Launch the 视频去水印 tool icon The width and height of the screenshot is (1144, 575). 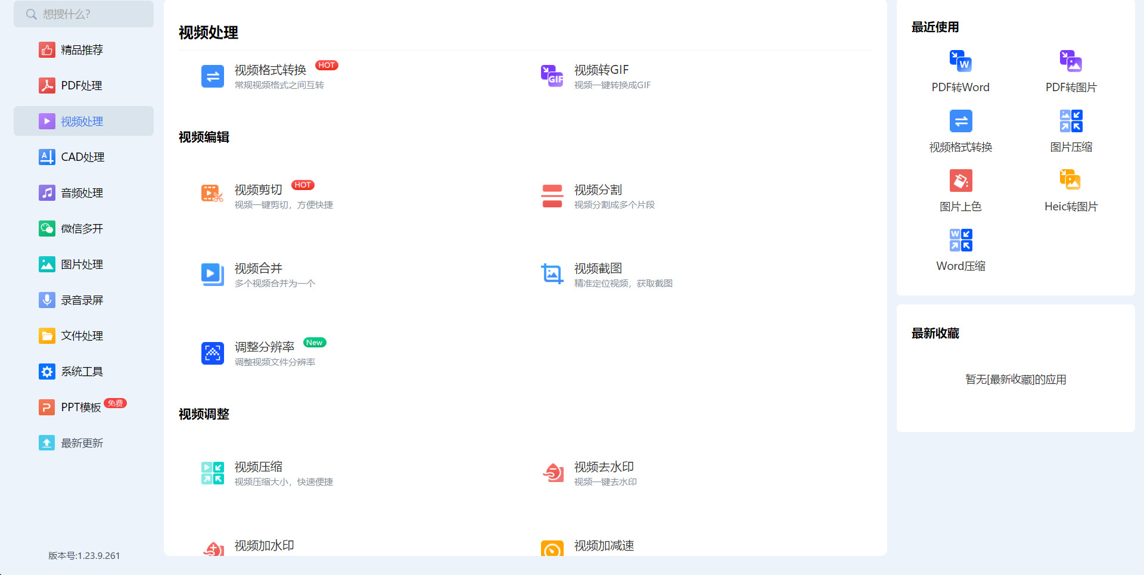[x=552, y=473]
